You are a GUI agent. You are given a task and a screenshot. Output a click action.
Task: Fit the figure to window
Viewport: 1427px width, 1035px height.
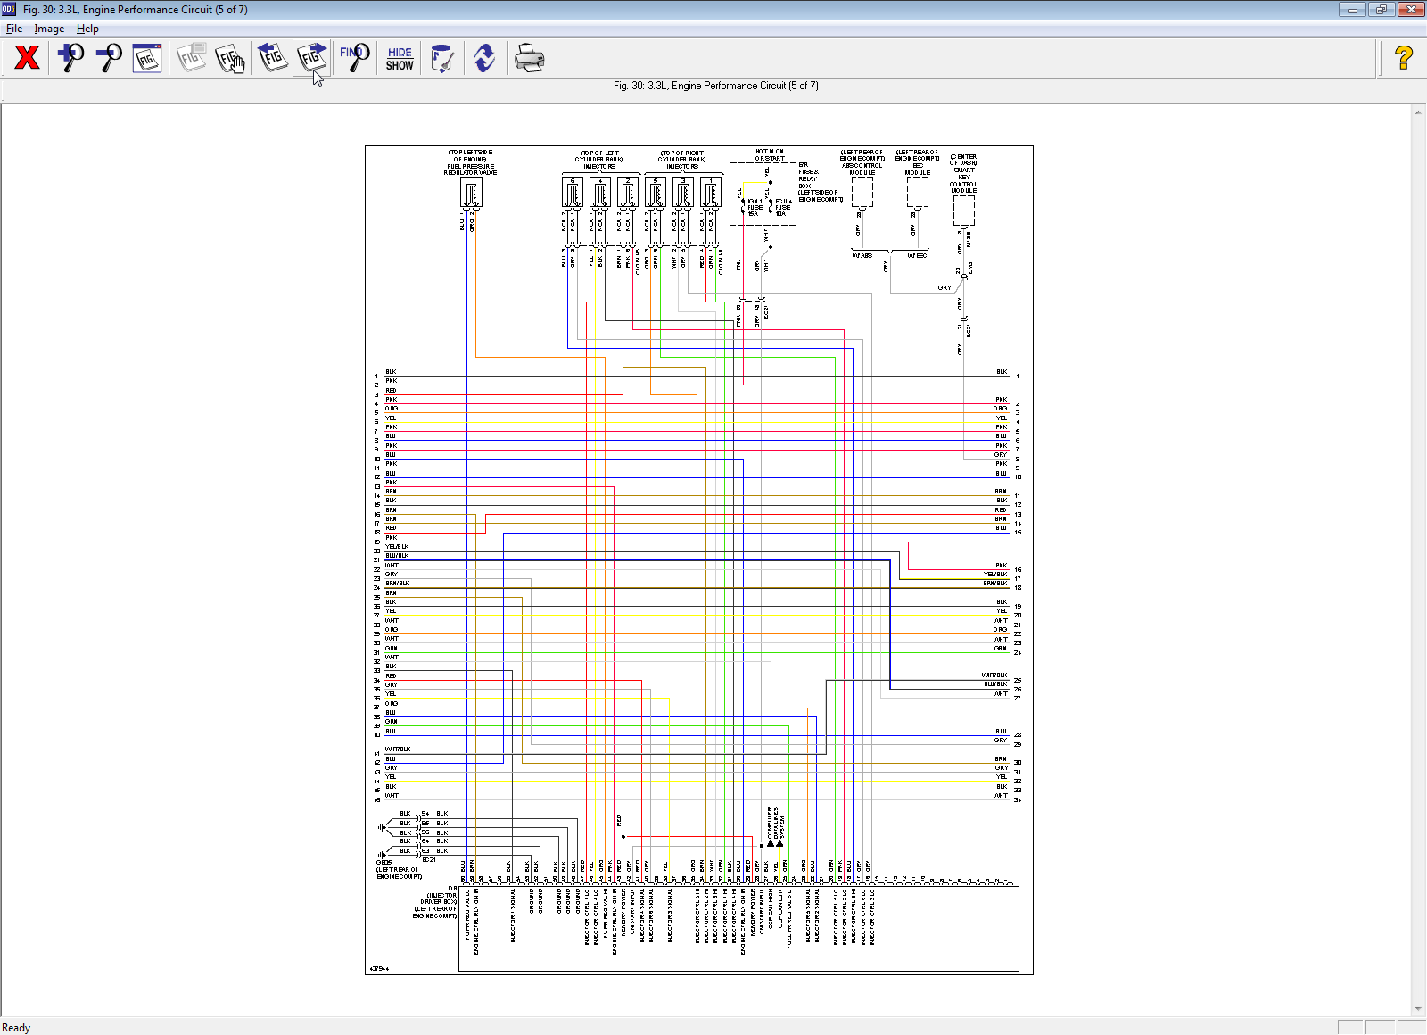[x=147, y=58]
